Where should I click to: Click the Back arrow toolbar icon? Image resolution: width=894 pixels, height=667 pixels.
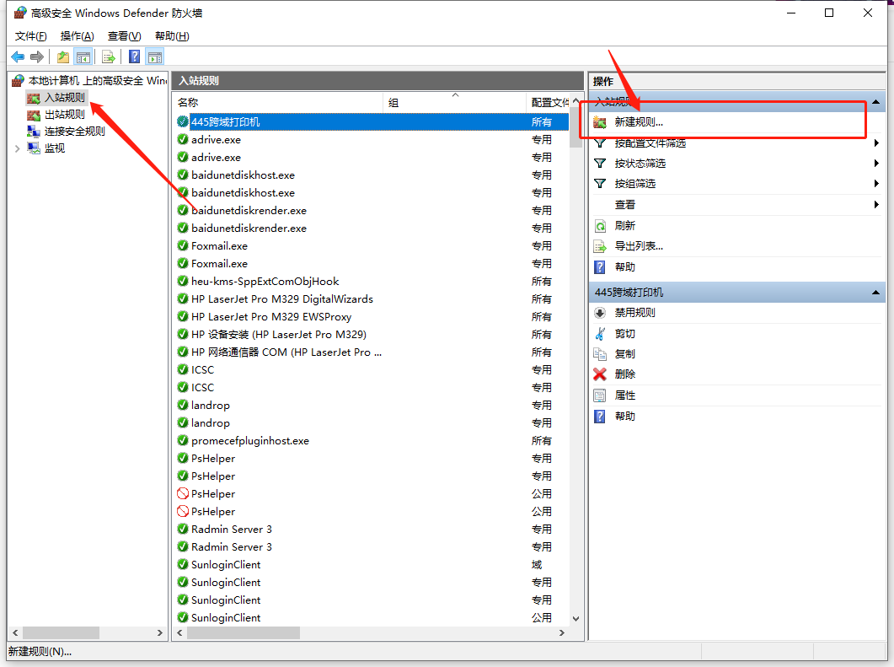(18, 56)
